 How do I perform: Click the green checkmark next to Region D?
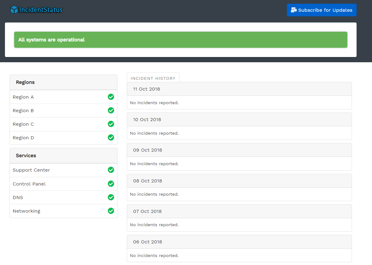pos(111,137)
